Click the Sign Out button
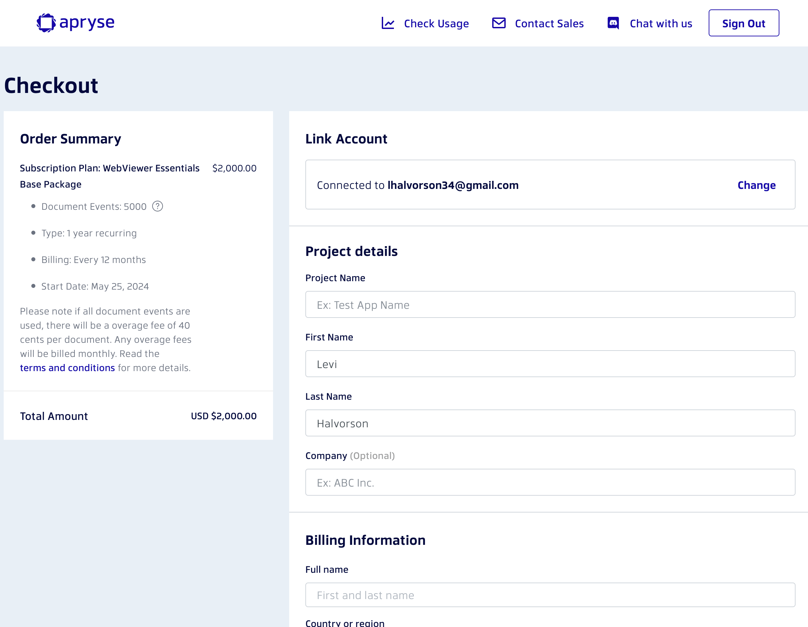Screen dimensions: 808x627 744,23
